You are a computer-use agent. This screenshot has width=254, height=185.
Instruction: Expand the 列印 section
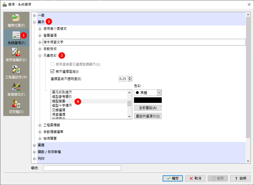click(x=34, y=159)
